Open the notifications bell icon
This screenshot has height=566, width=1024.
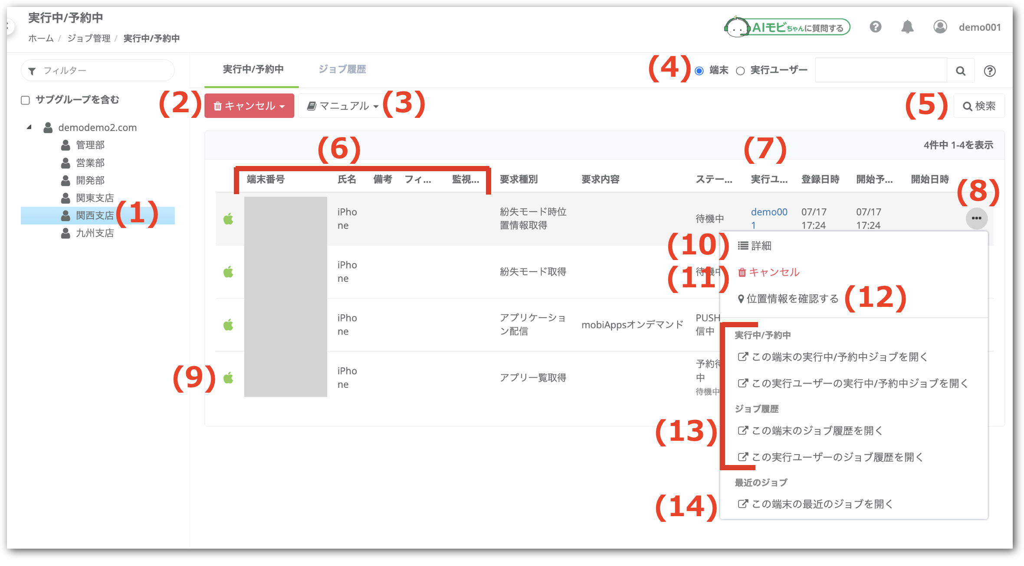(907, 27)
